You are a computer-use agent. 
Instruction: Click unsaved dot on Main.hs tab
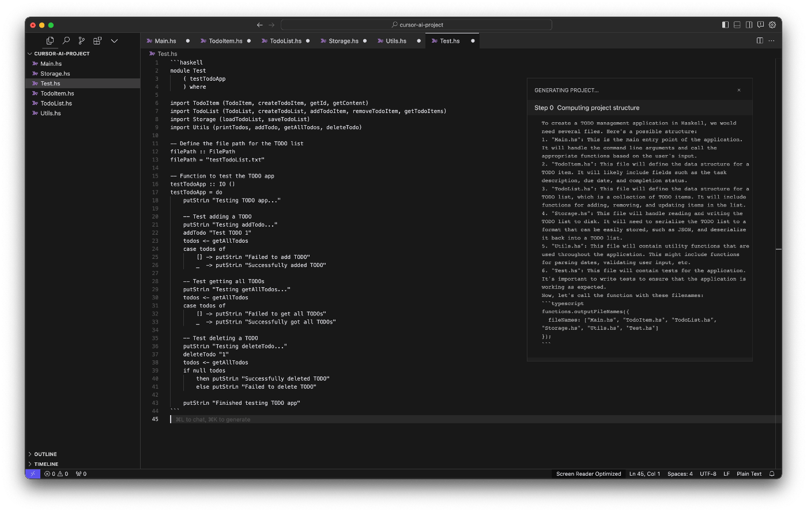(187, 41)
